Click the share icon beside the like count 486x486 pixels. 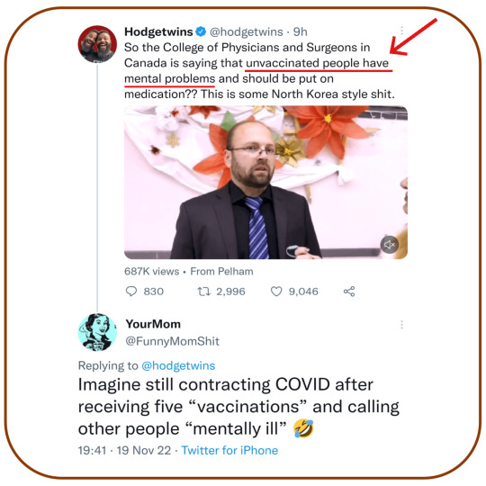click(349, 292)
